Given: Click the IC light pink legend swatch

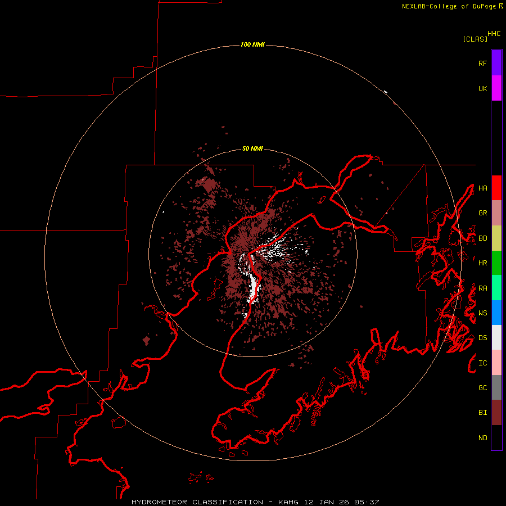Looking at the screenshot, I should (x=496, y=363).
